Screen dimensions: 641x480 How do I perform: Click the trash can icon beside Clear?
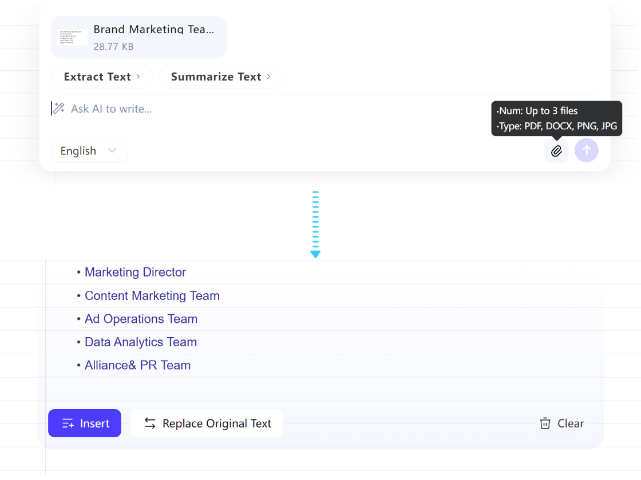click(x=545, y=423)
